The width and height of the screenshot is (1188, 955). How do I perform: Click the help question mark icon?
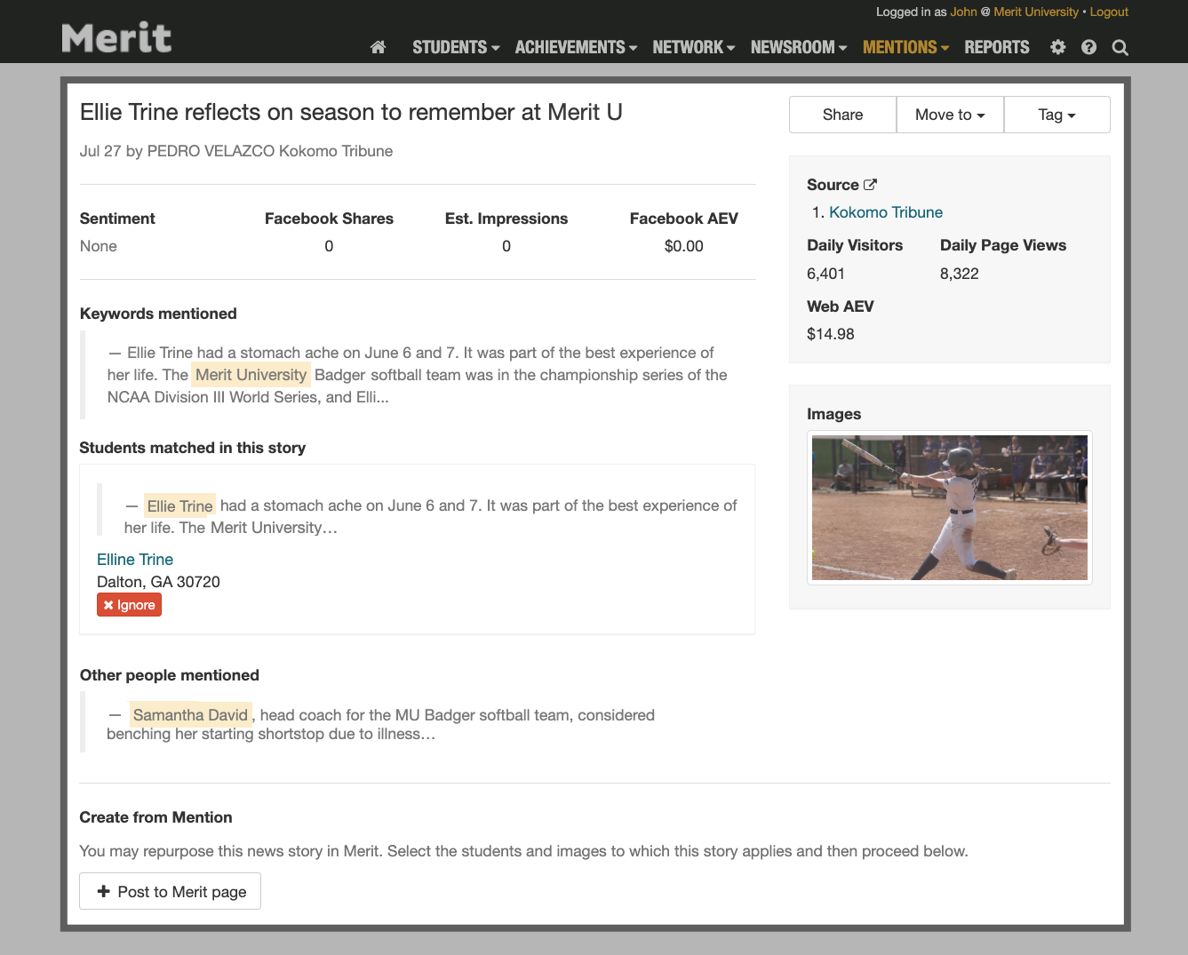(1088, 48)
